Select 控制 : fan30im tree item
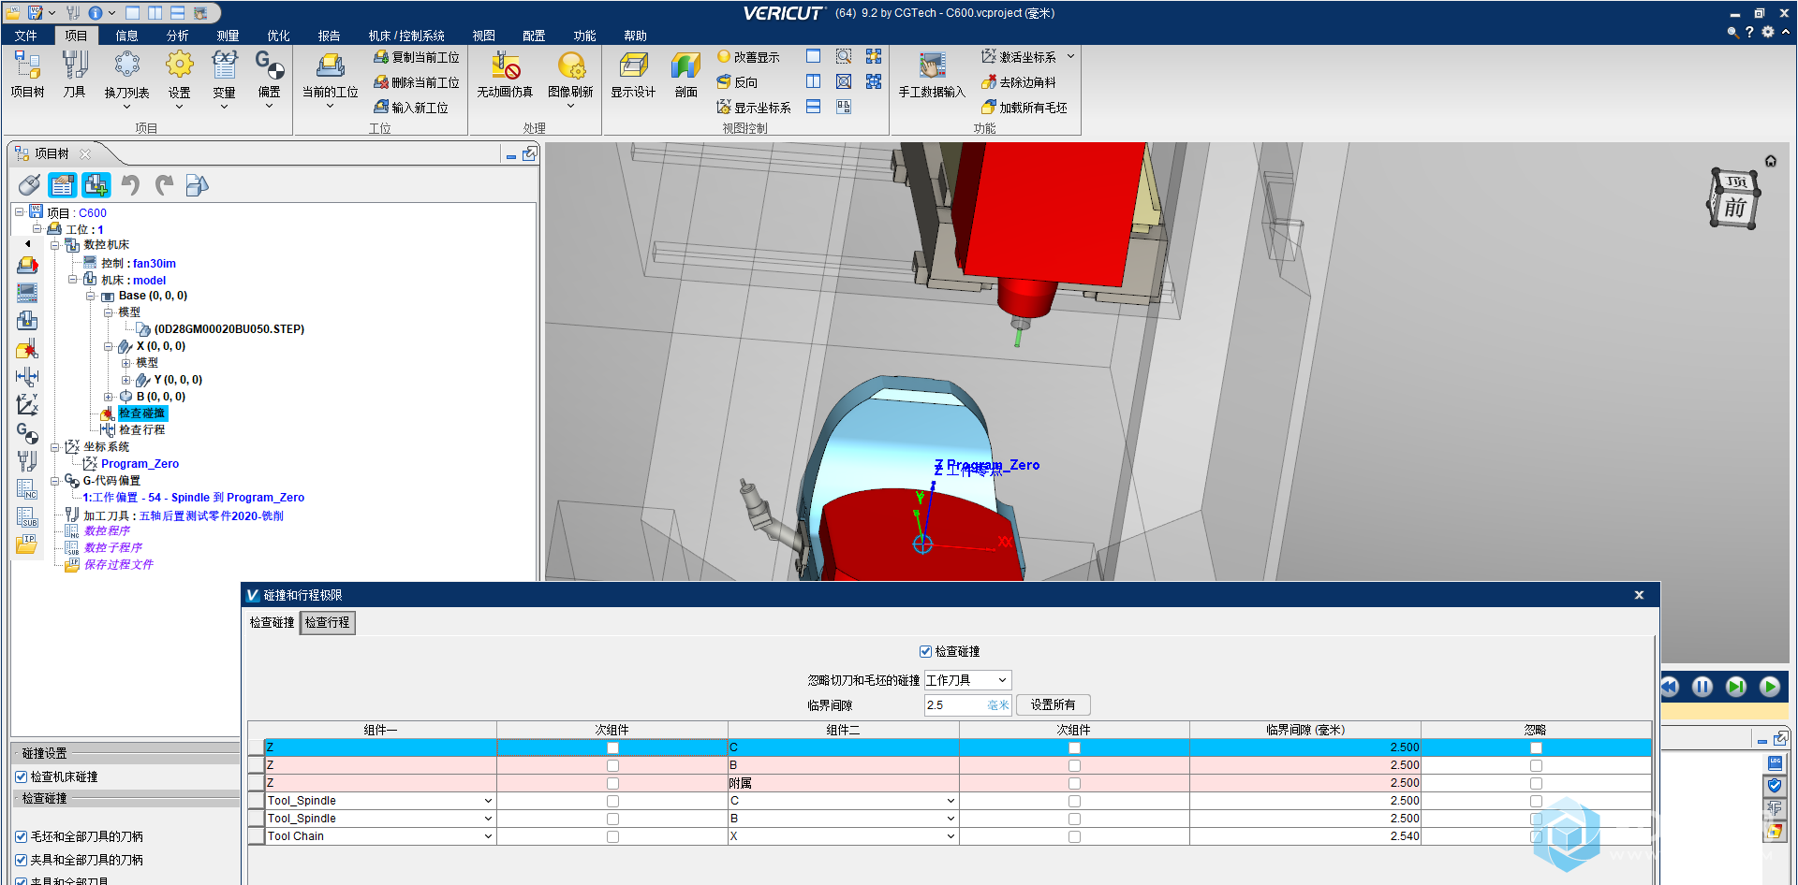The image size is (1798, 885). pyautogui.click(x=138, y=264)
